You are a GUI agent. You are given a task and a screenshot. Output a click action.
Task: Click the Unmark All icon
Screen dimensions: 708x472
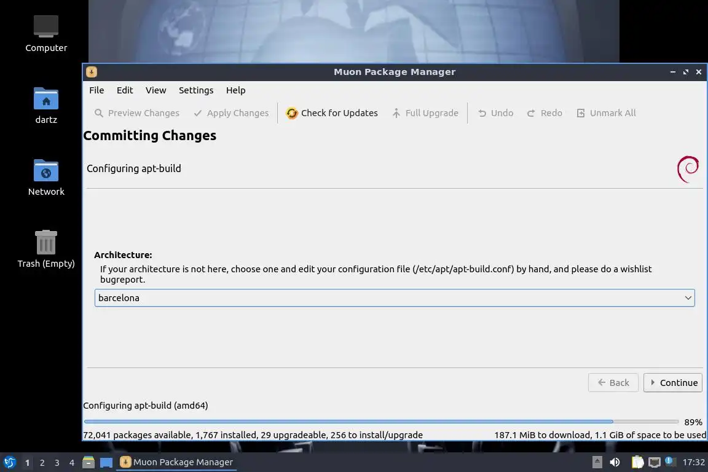coord(581,113)
